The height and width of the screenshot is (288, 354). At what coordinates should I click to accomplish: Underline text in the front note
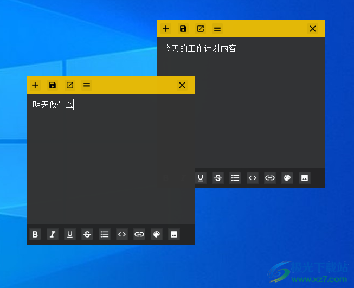(x=70, y=234)
